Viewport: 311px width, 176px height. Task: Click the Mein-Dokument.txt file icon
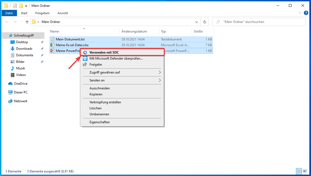click(53, 39)
